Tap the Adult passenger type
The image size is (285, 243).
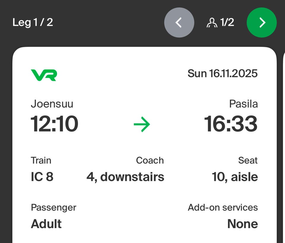click(46, 224)
